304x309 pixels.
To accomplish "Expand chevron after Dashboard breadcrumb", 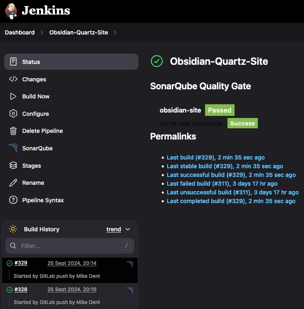I will 42,32.
